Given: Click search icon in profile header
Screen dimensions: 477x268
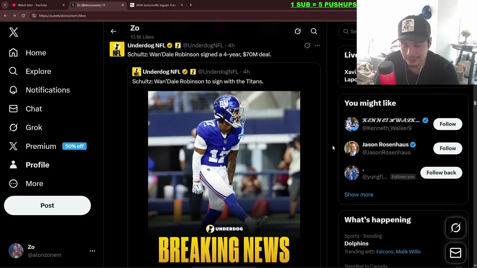Looking at the screenshot, I should [x=314, y=32].
